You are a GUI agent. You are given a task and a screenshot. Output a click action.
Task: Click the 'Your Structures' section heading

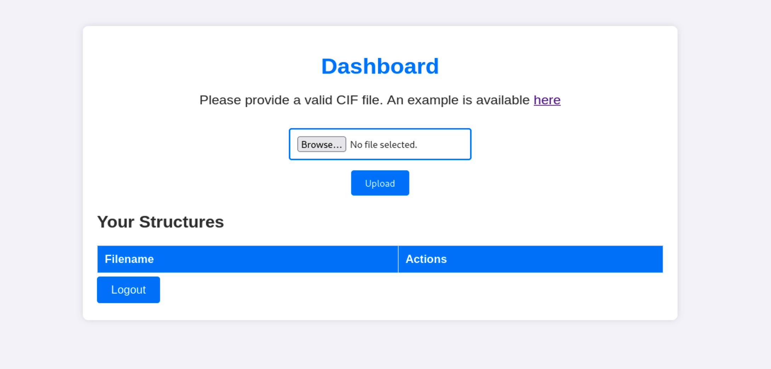click(x=160, y=222)
